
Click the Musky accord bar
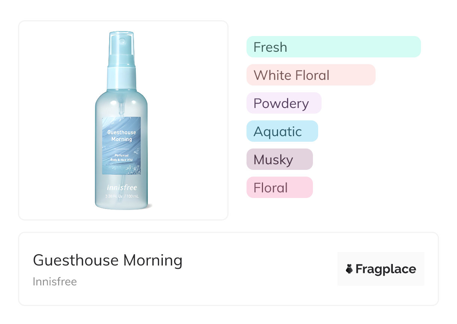coord(279,159)
